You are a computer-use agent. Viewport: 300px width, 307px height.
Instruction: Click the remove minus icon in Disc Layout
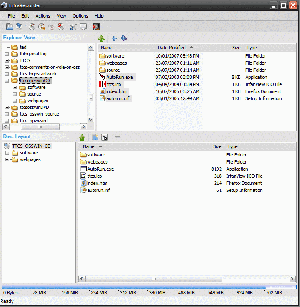pyautogui.click(x=117, y=137)
